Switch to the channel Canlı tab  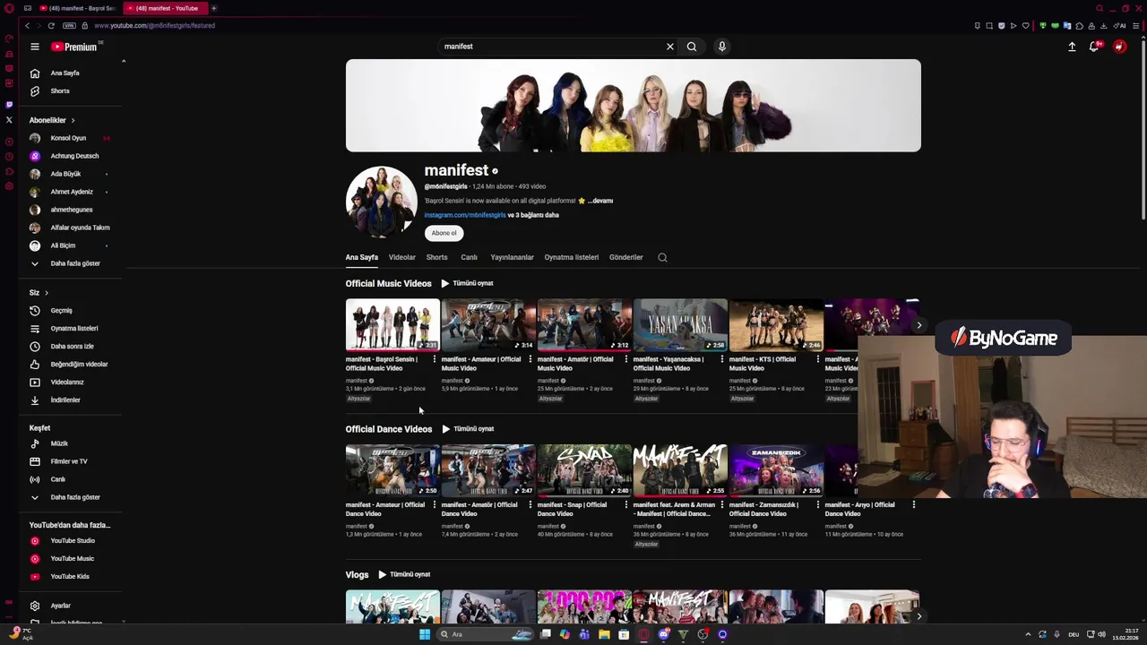point(469,257)
